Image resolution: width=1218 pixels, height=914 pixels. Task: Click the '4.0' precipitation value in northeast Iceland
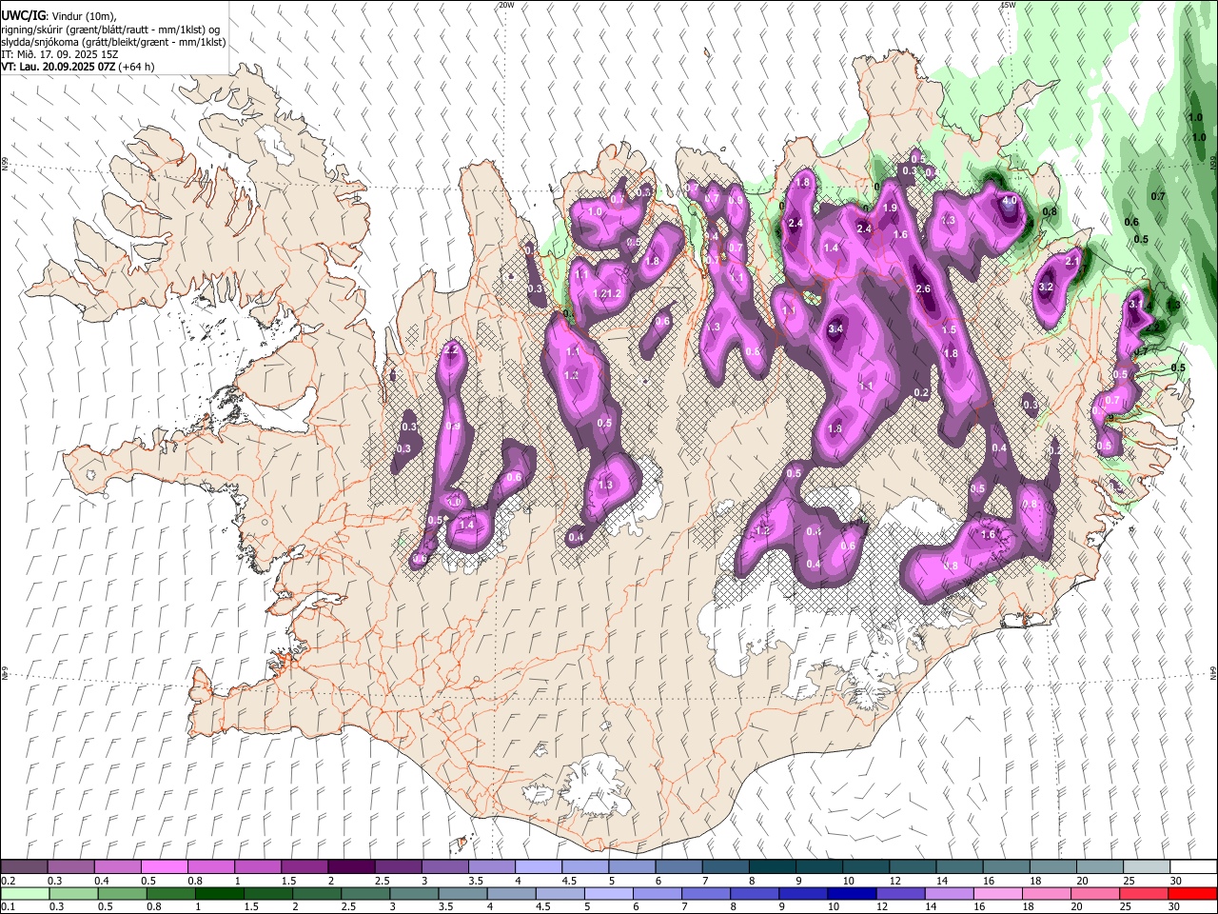pyautogui.click(x=1010, y=201)
